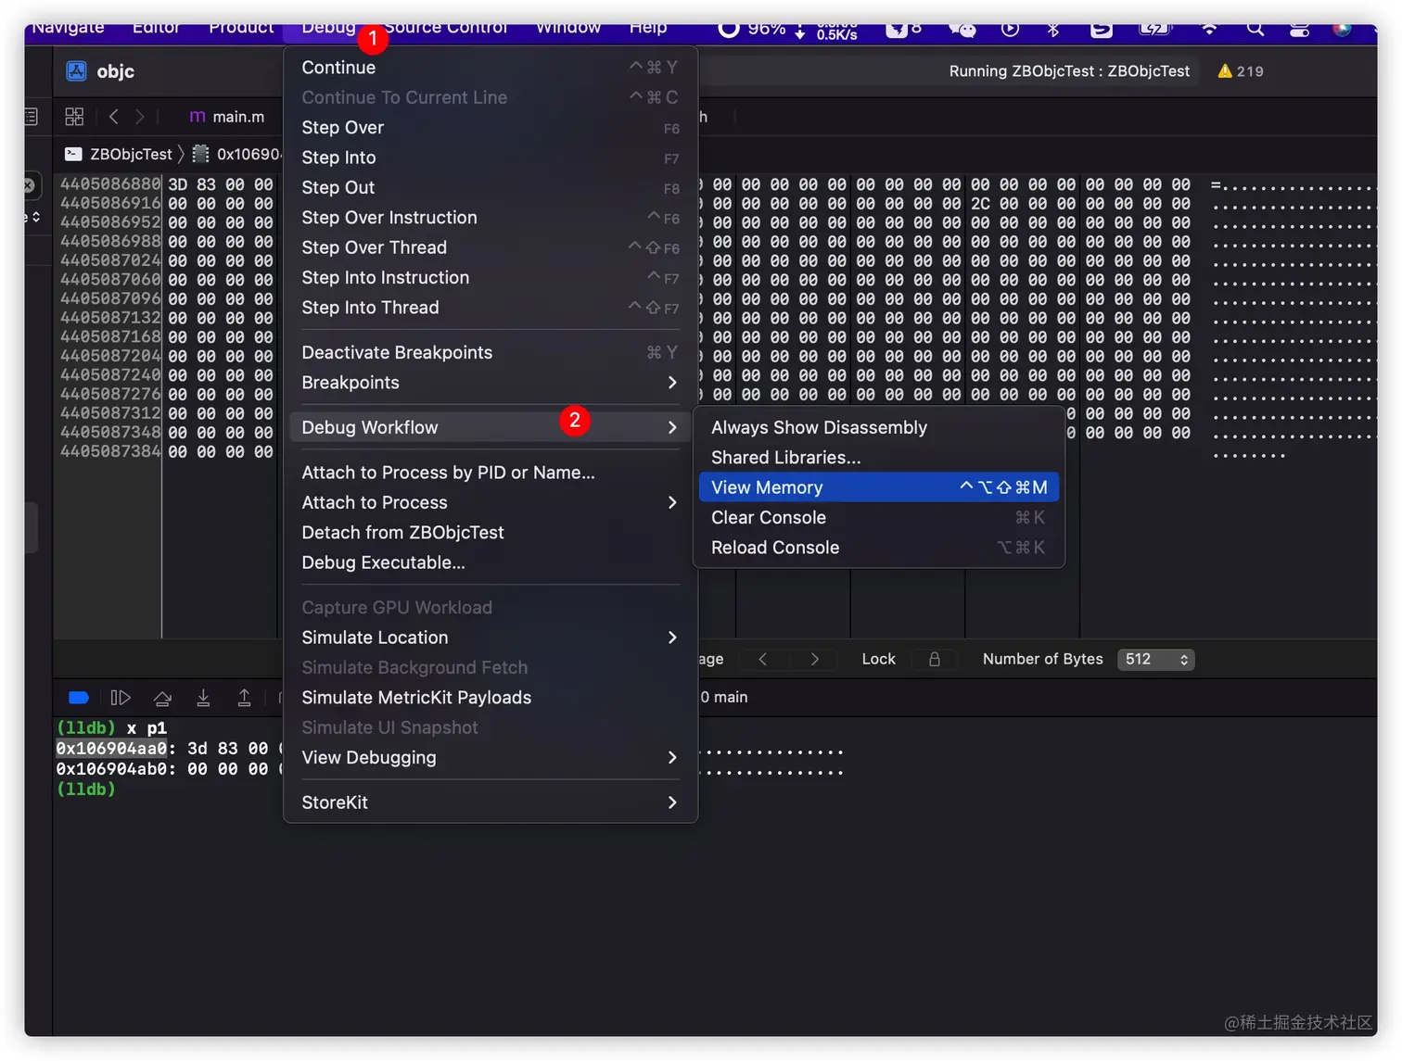Expand the View Debugging submenu

[491, 757]
